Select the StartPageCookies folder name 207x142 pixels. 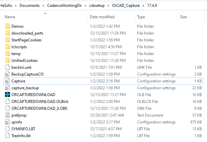click(x=26, y=40)
